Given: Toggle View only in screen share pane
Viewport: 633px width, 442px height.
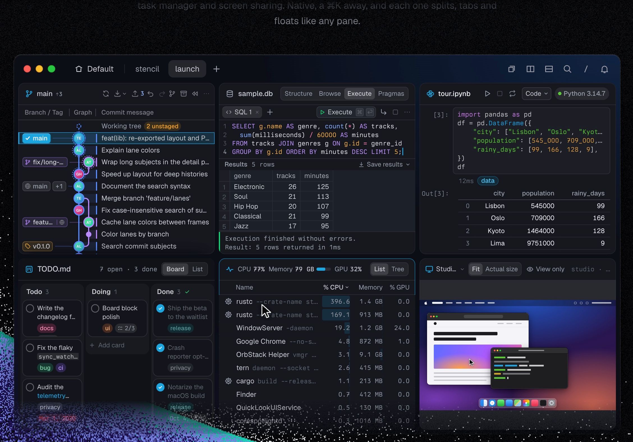Looking at the screenshot, I should point(545,269).
